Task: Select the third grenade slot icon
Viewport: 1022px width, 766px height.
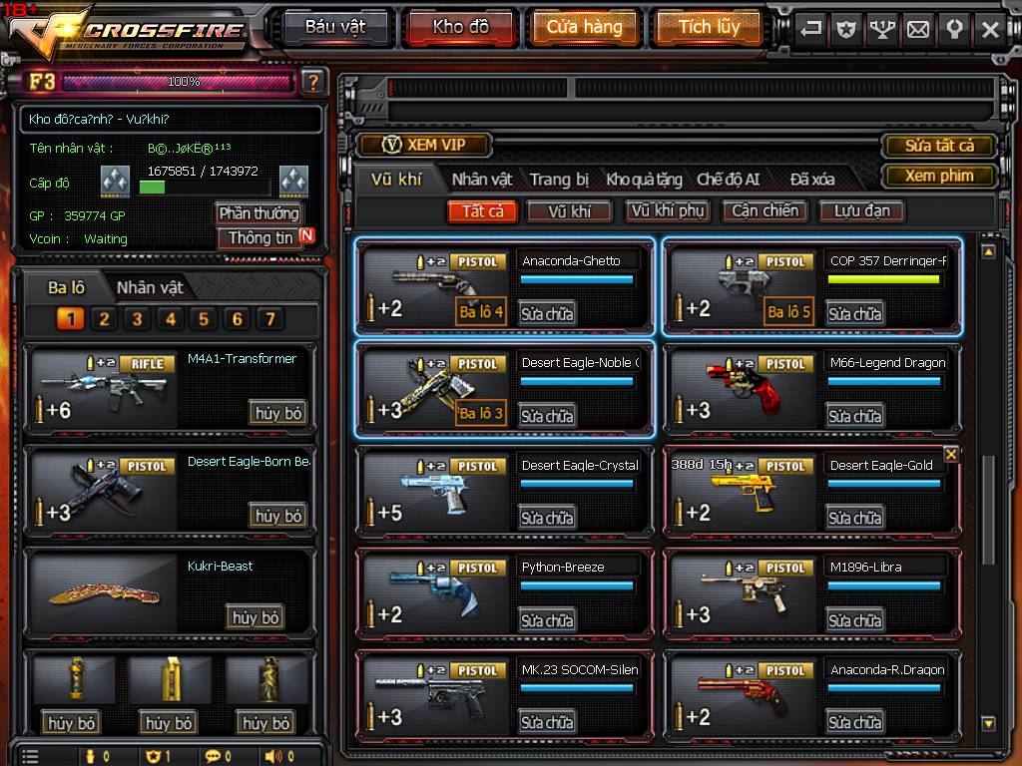Action: pyautogui.click(x=268, y=678)
